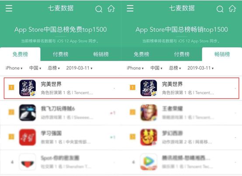Viewport: 242px width, 176px height.
Task: Open 完美世界 entry in free chart
Action: (62, 88)
